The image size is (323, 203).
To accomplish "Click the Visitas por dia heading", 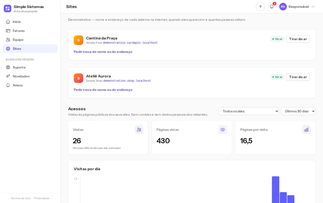I will pyautogui.click(x=87, y=169).
